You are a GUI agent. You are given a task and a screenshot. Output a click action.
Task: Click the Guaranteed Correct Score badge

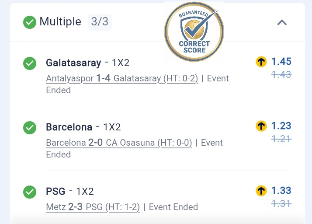coord(194,31)
